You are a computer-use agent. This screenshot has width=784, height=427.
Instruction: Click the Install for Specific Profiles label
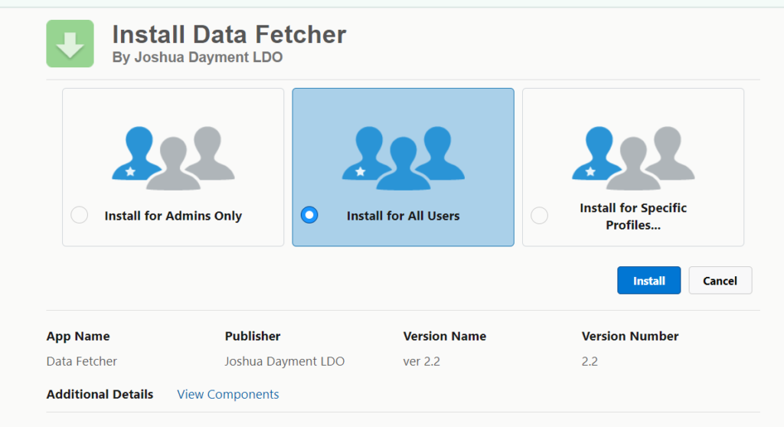click(x=633, y=217)
